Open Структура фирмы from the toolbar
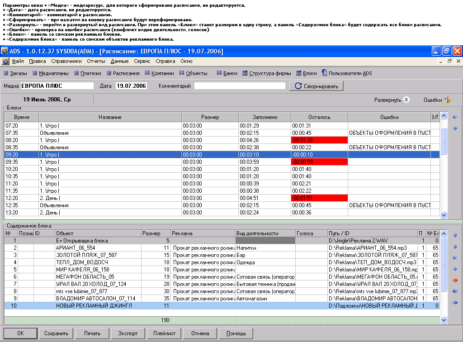The image size is (463, 342). click(267, 73)
